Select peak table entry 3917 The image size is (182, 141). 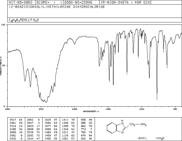(16, 120)
